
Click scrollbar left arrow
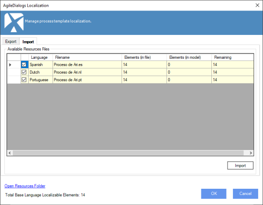coord(10,153)
